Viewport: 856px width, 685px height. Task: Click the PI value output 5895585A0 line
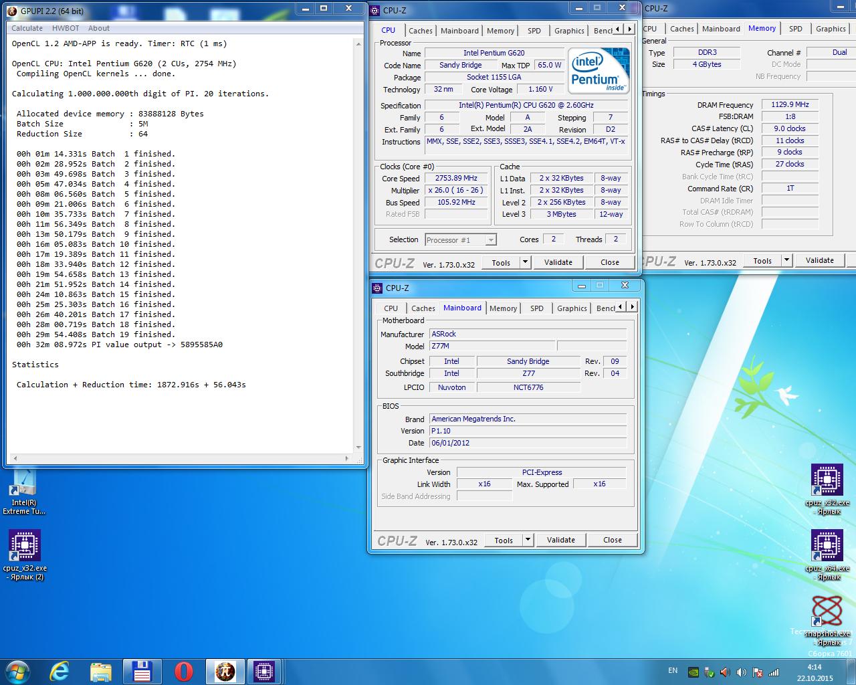[x=120, y=345]
